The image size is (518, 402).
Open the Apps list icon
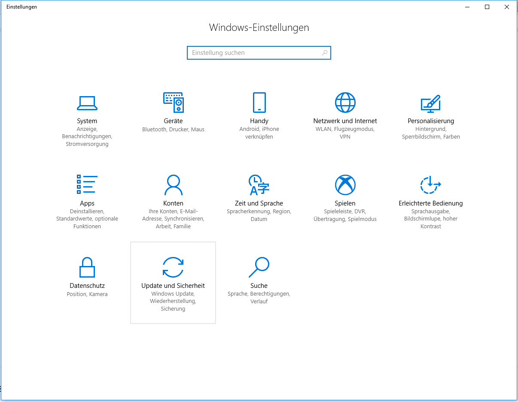pyautogui.click(x=87, y=185)
